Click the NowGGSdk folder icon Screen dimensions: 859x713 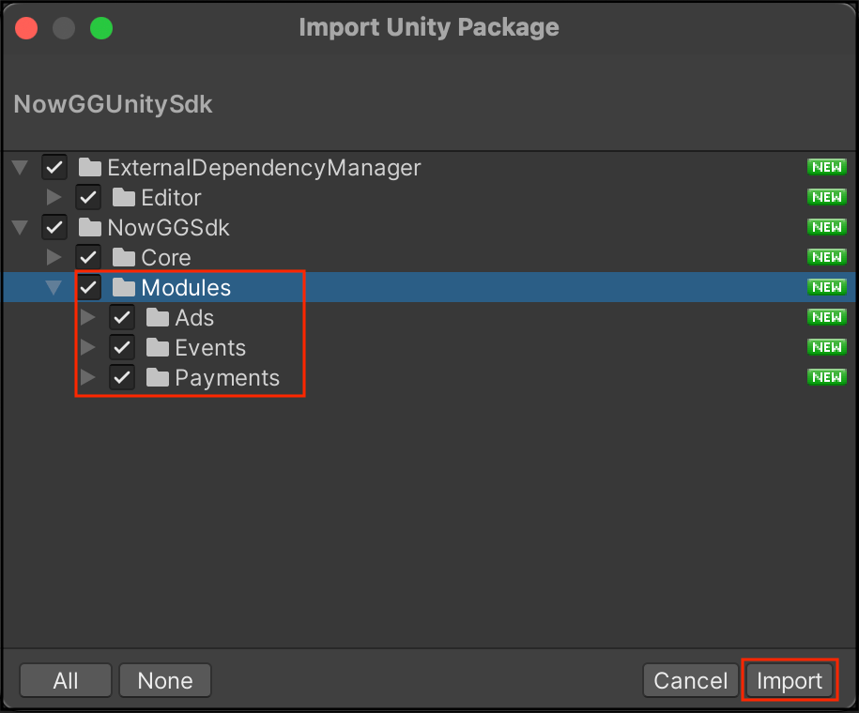(90, 228)
